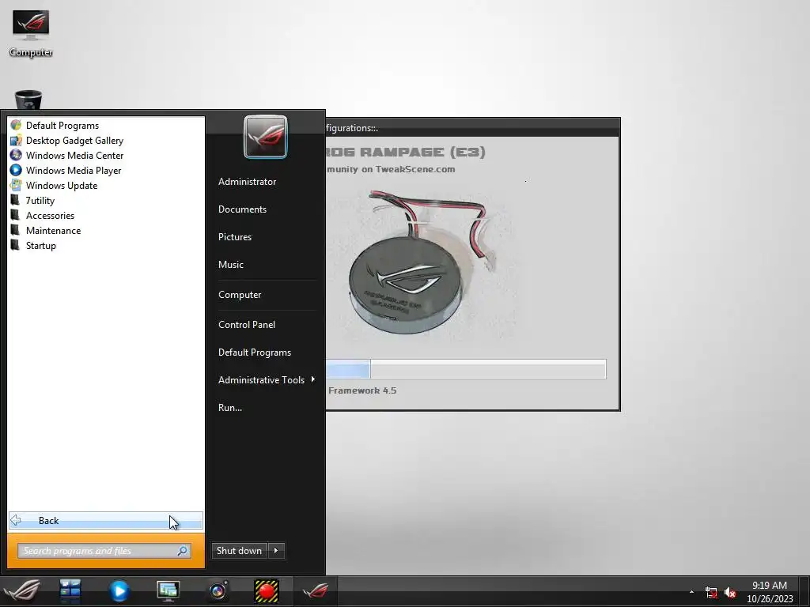Expand the Accessories folder

[50, 215]
